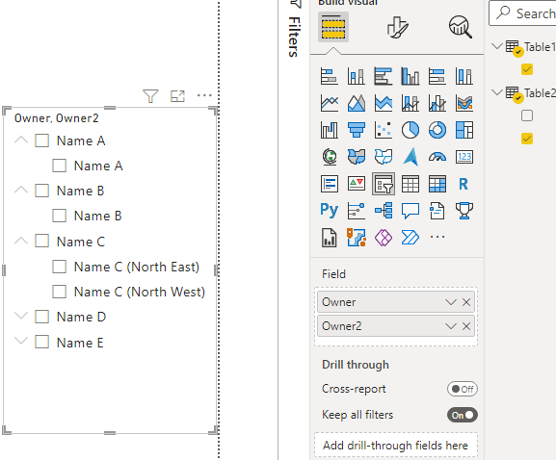
Task: Collapse the Name B group
Action: (21, 190)
